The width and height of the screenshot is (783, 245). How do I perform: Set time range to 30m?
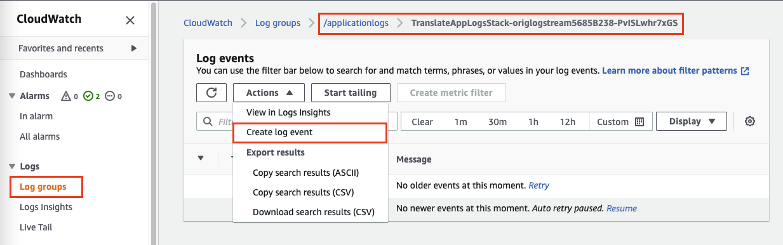[x=497, y=122]
